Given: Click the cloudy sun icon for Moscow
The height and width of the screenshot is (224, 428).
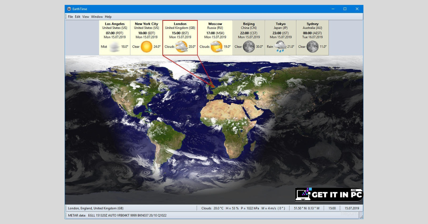Looking at the screenshot, I should point(216,47).
